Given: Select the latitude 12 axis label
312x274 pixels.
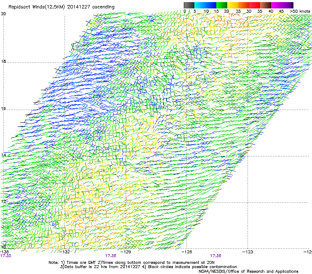Looking at the screenshot, I should [x=3, y=201].
